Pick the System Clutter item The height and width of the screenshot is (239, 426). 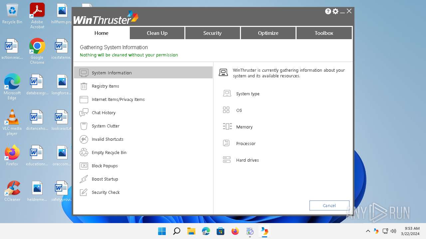coord(143,126)
